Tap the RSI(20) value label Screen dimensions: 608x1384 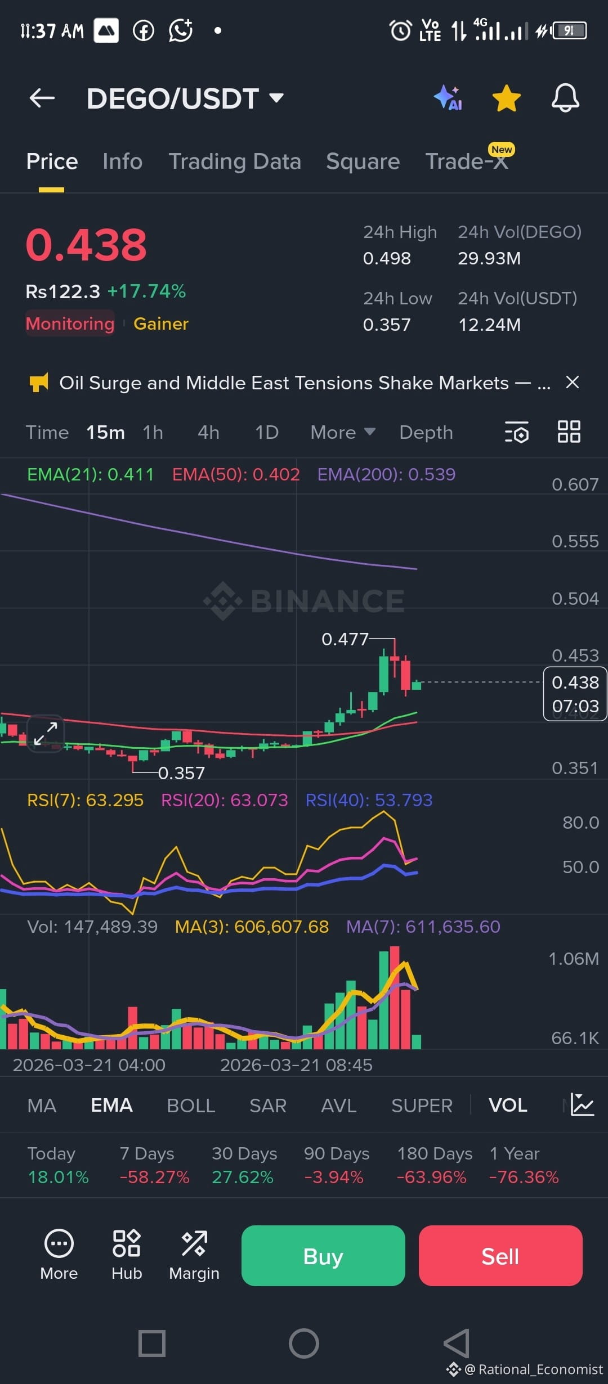[225, 800]
